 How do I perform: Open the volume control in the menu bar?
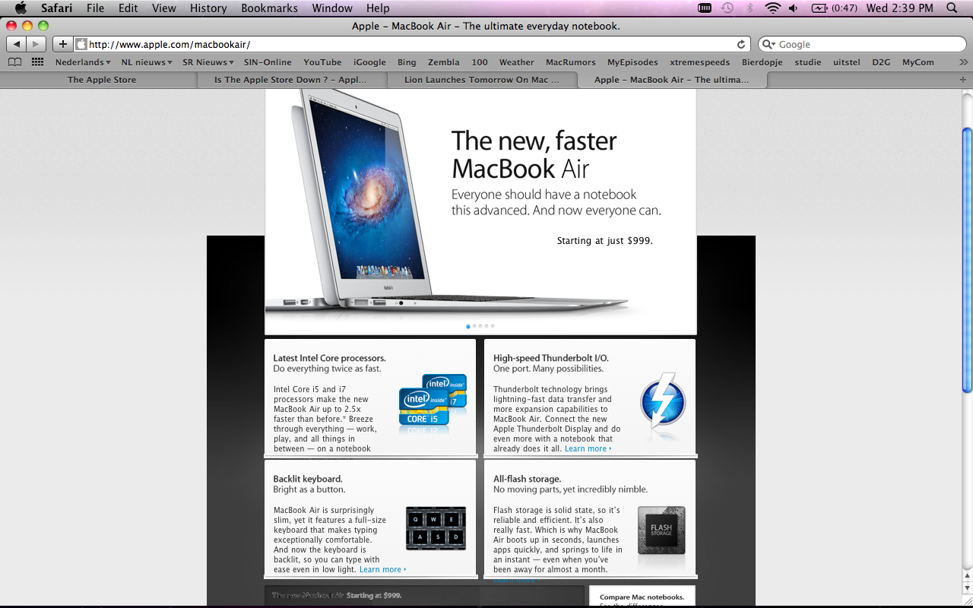pos(794,8)
